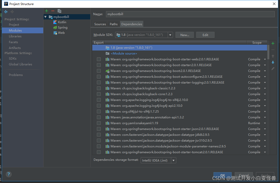Click the snakeyaml library icon

tap(107, 123)
